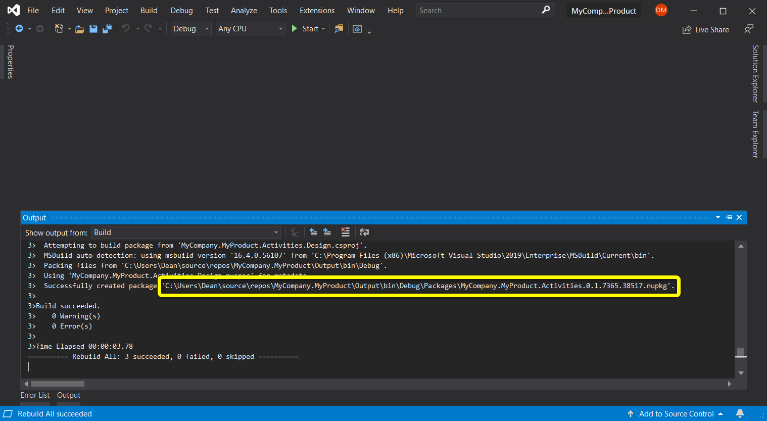Screen dimensions: 767x421
Task: Start debugging with the green Start button
Action: 305,29
